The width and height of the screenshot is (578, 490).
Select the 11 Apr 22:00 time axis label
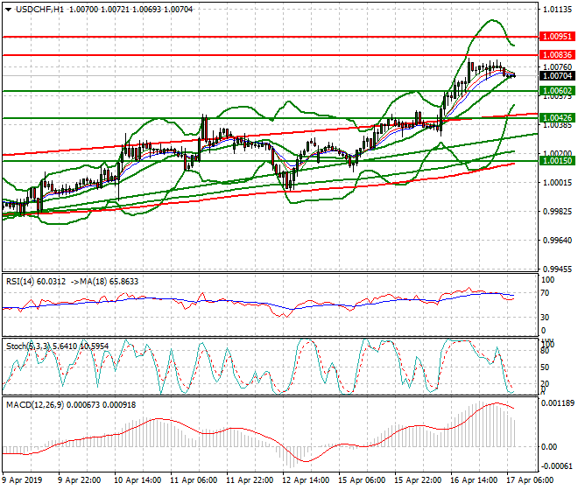[x=250, y=480]
